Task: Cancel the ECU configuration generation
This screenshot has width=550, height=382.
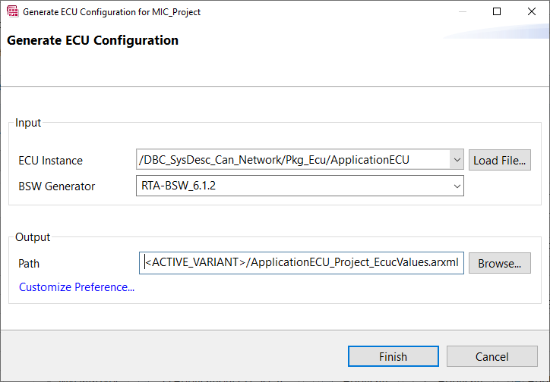Action: [492, 356]
